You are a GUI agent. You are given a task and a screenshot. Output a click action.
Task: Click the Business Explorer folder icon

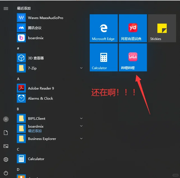pos(21,139)
